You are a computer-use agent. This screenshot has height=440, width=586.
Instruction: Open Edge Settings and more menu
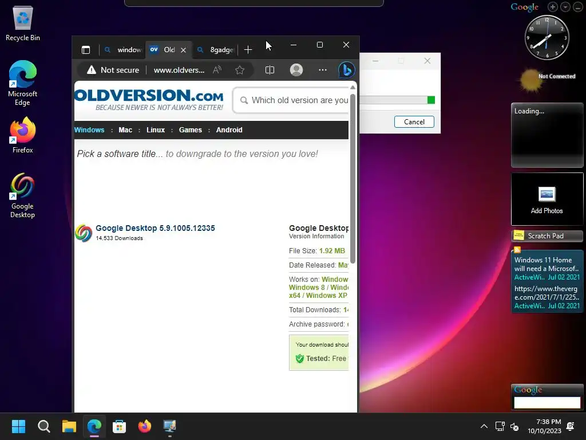pos(323,70)
